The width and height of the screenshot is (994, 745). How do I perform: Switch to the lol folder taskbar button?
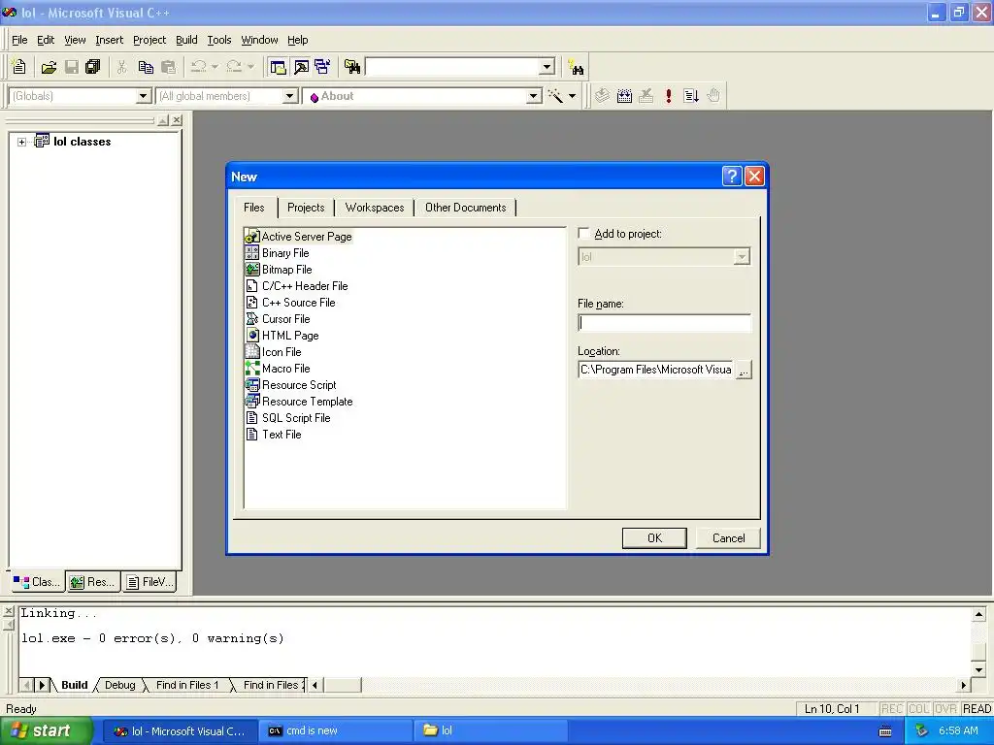click(491, 731)
